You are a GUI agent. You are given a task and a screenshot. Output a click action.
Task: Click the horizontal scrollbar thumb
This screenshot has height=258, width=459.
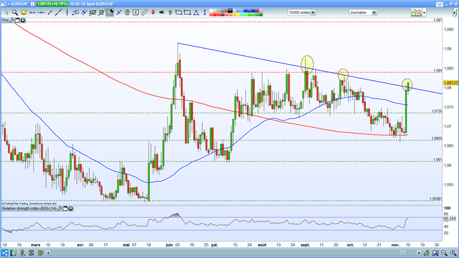point(403,253)
